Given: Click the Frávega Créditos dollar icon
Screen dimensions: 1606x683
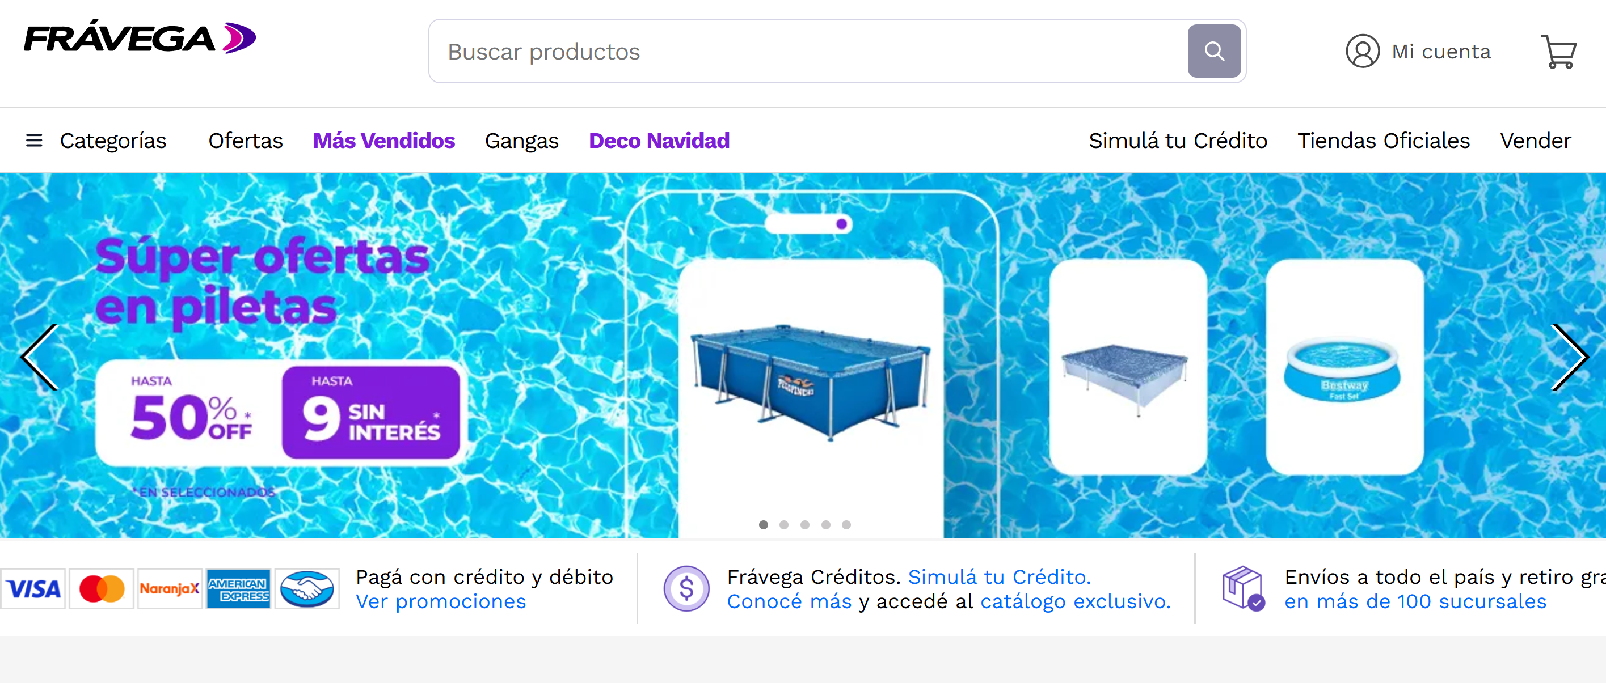Looking at the screenshot, I should [x=686, y=588].
